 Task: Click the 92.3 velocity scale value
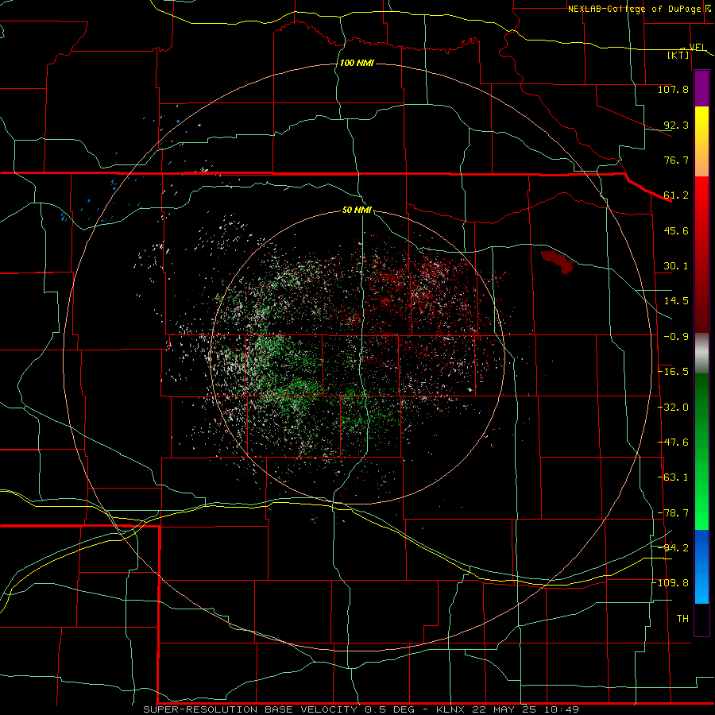tap(676, 125)
